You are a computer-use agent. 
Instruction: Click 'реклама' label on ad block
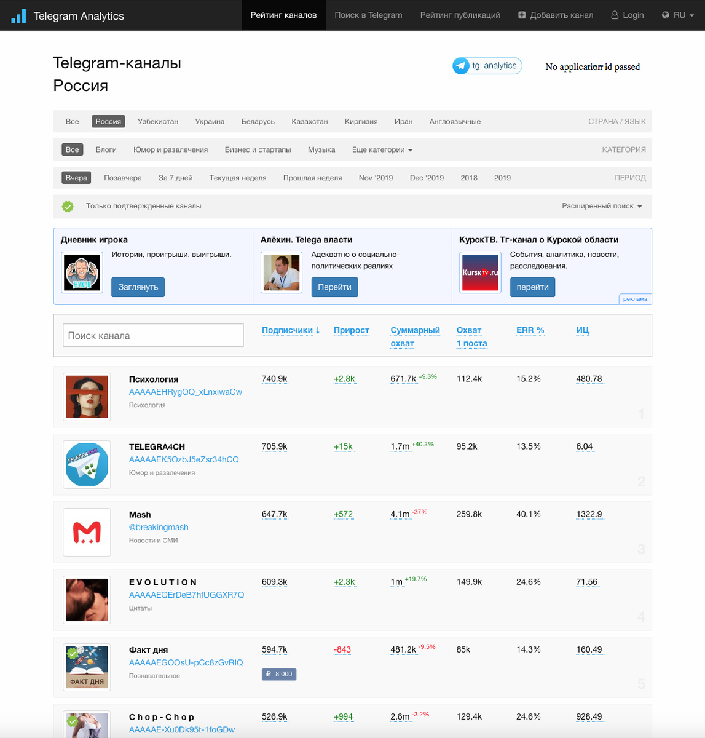point(635,299)
